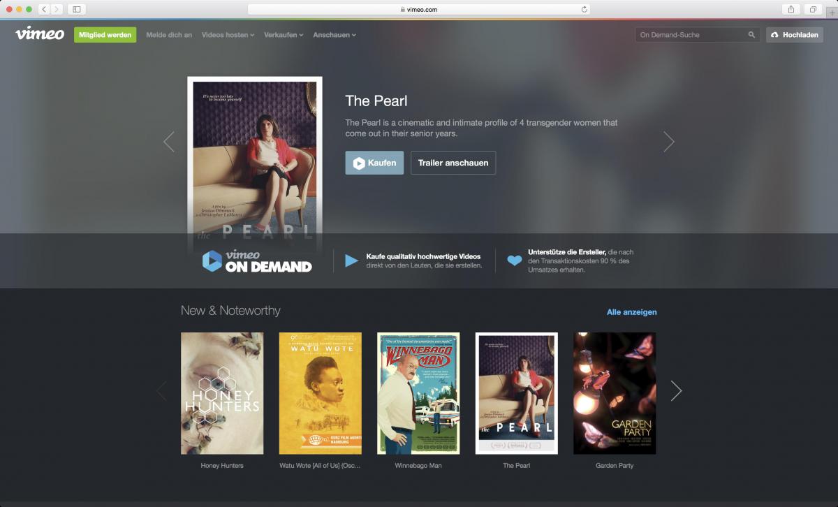Click the Vimeo On Demand logo

(257, 260)
